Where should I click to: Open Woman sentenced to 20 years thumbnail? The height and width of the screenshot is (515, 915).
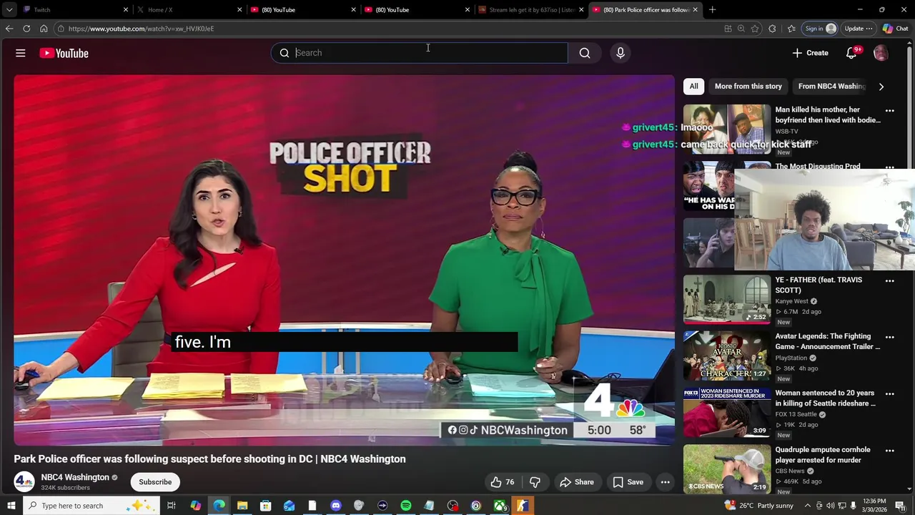tap(727, 413)
